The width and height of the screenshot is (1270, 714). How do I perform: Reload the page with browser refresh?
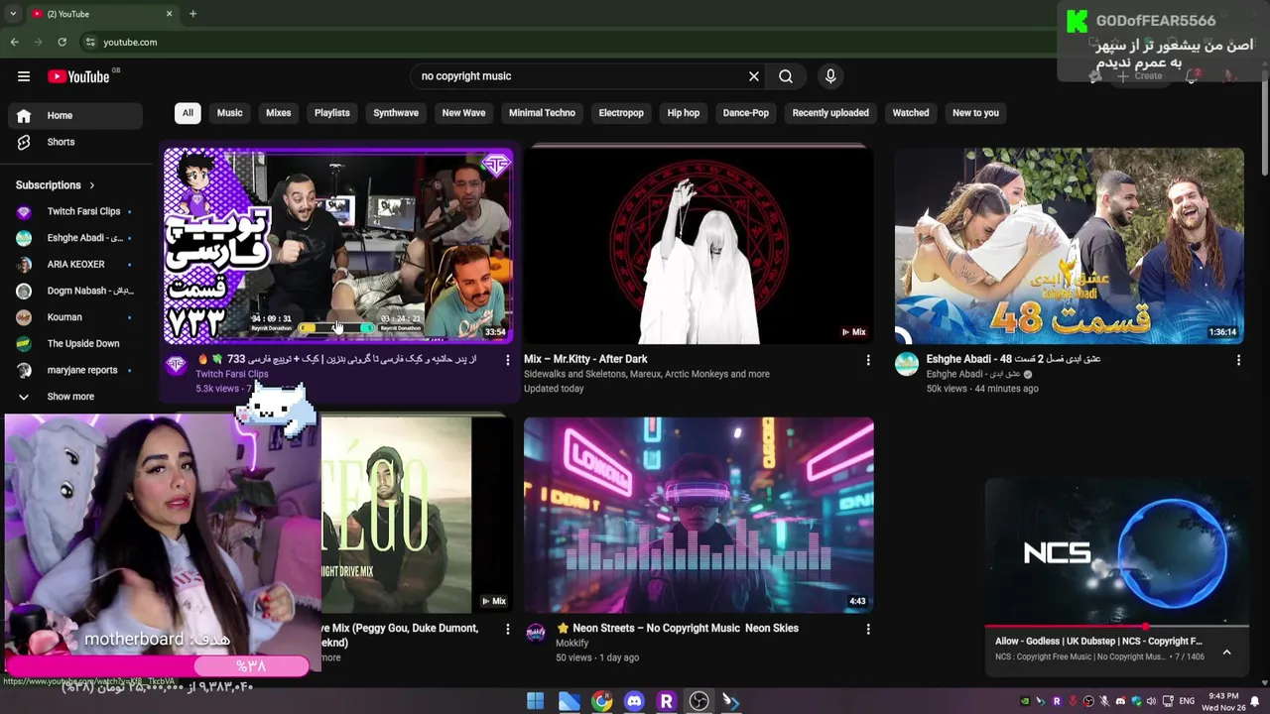pyautogui.click(x=62, y=42)
